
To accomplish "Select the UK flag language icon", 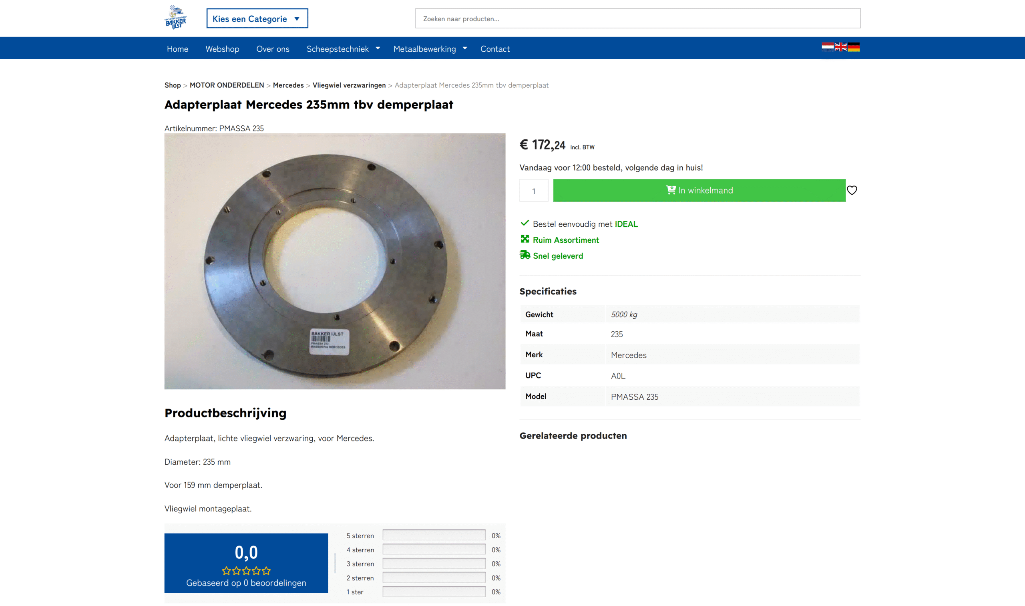I will point(840,47).
